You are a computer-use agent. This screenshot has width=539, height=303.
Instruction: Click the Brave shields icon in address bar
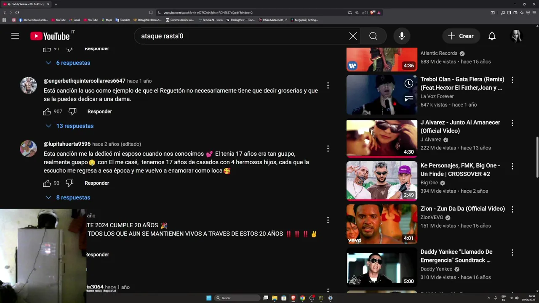[x=372, y=13]
